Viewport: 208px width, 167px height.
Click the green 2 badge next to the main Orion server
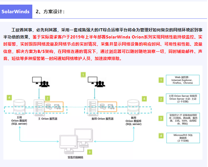click(47, 98)
